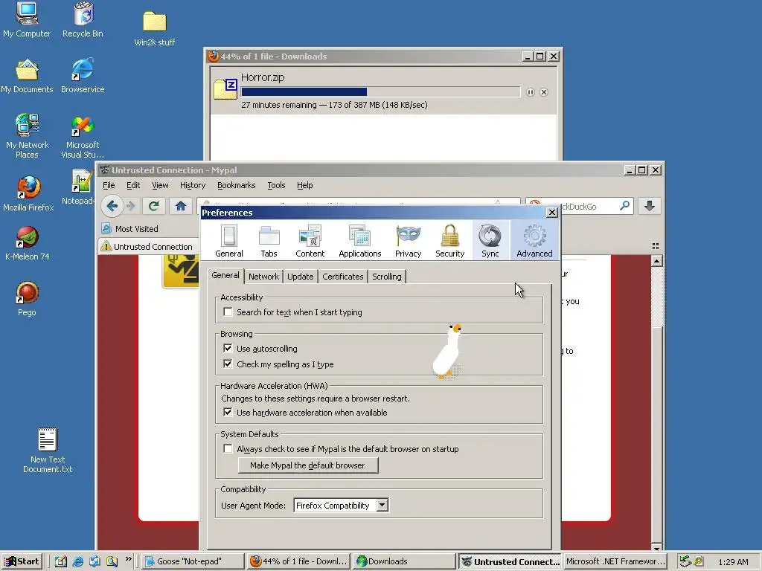The width and height of the screenshot is (762, 571).
Task: Click the DuckDuckGo search field
Action: tap(578, 207)
